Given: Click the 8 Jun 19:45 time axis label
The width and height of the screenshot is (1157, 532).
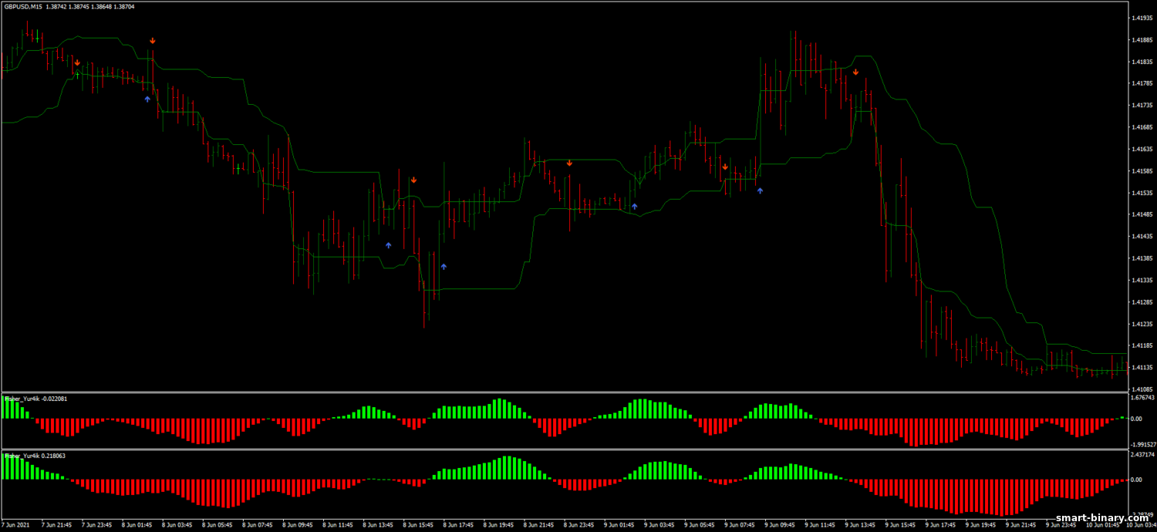Looking at the screenshot, I should coord(500,525).
